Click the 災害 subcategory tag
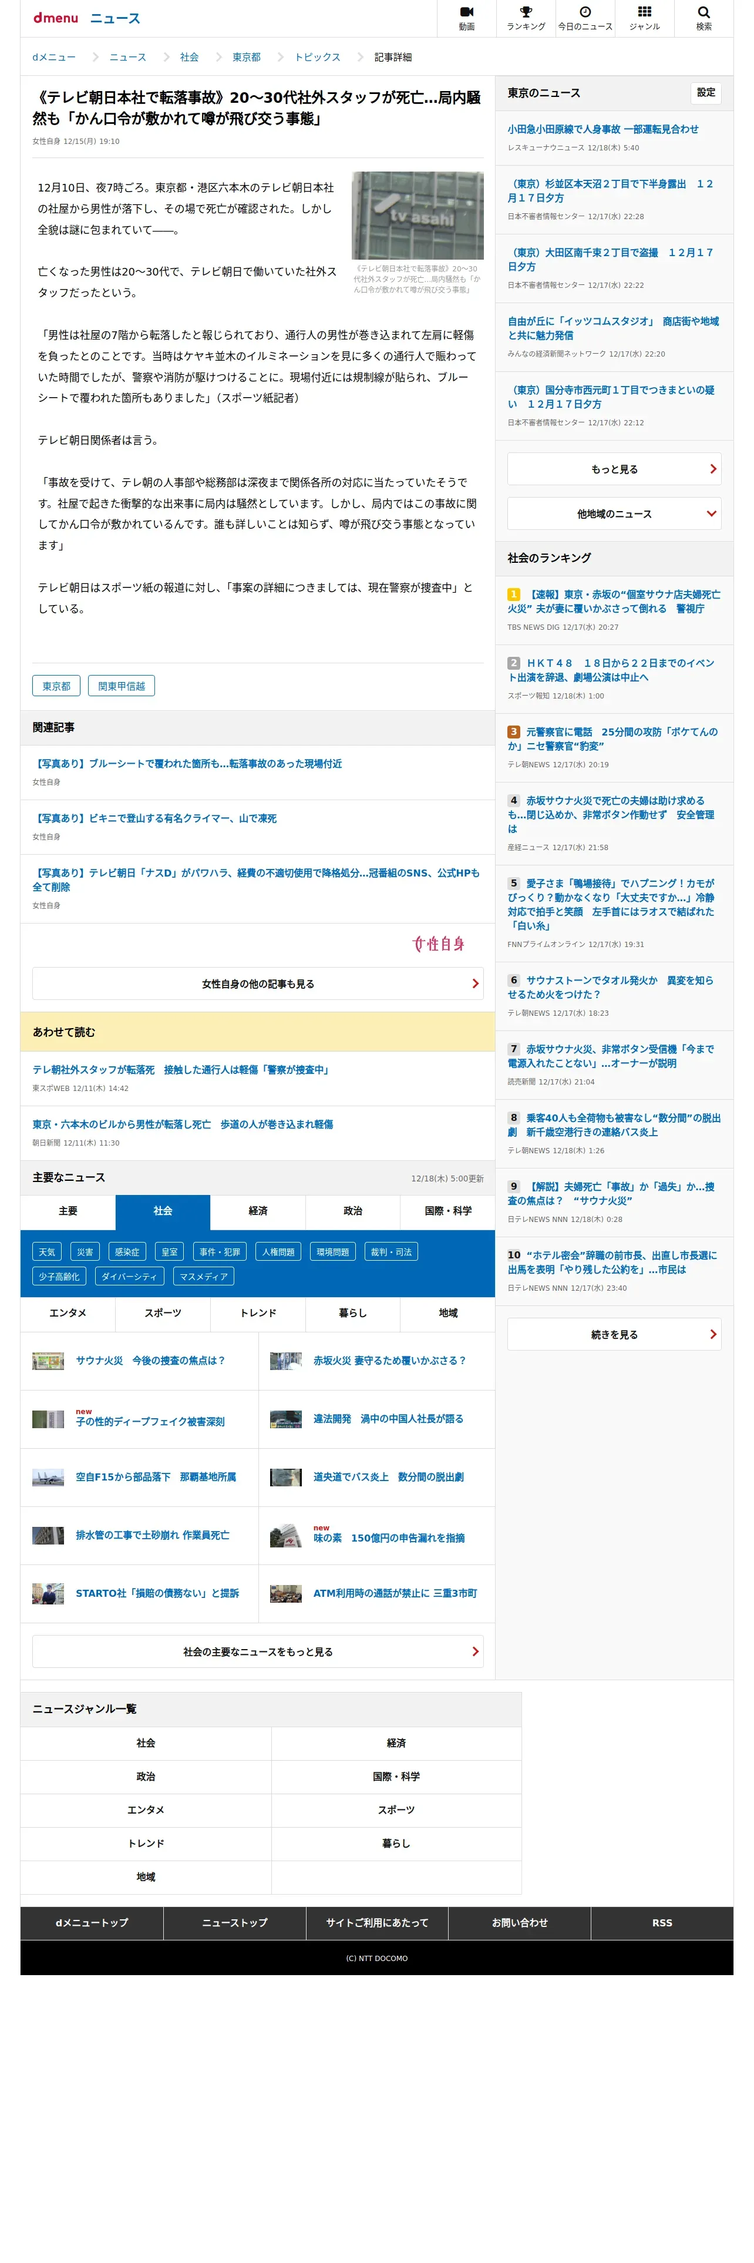This screenshot has height=2263, width=754. click(x=85, y=1252)
